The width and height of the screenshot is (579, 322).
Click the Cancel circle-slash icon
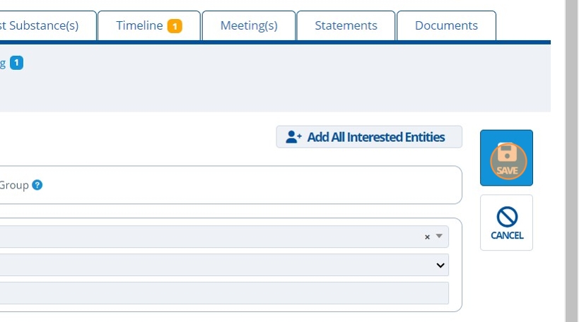tap(506, 217)
